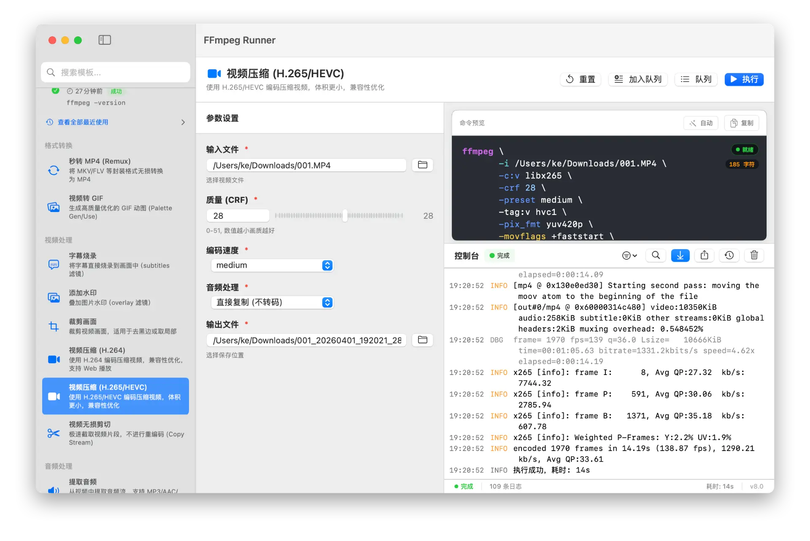Toggle the sidebar panel icon
This screenshot has width=810, height=541.
pos(105,40)
